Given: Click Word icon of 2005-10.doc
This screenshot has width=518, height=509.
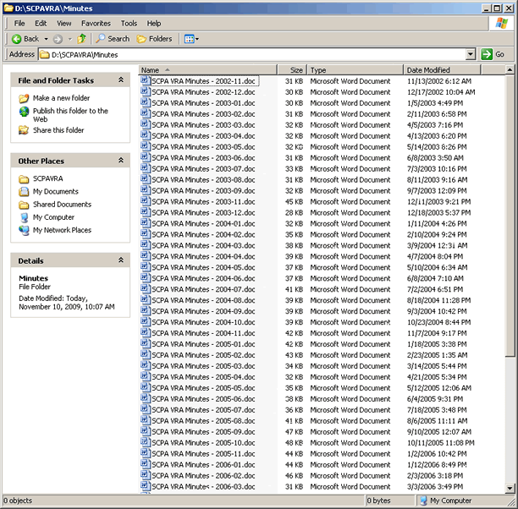Looking at the screenshot, I should (145, 441).
